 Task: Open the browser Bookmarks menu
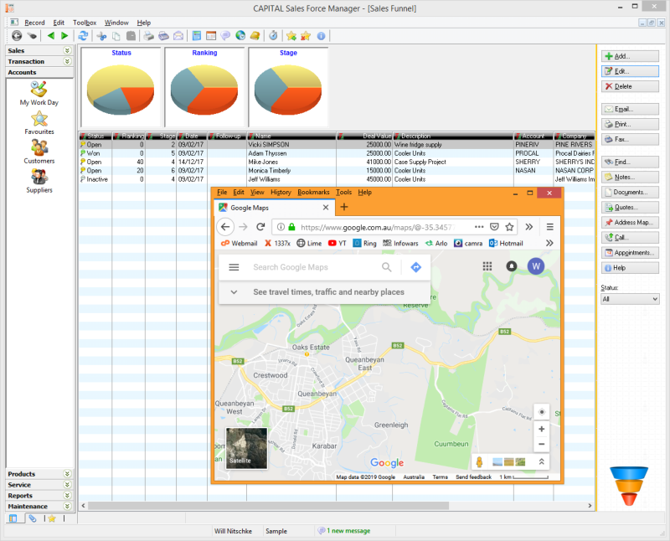point(313,193)
